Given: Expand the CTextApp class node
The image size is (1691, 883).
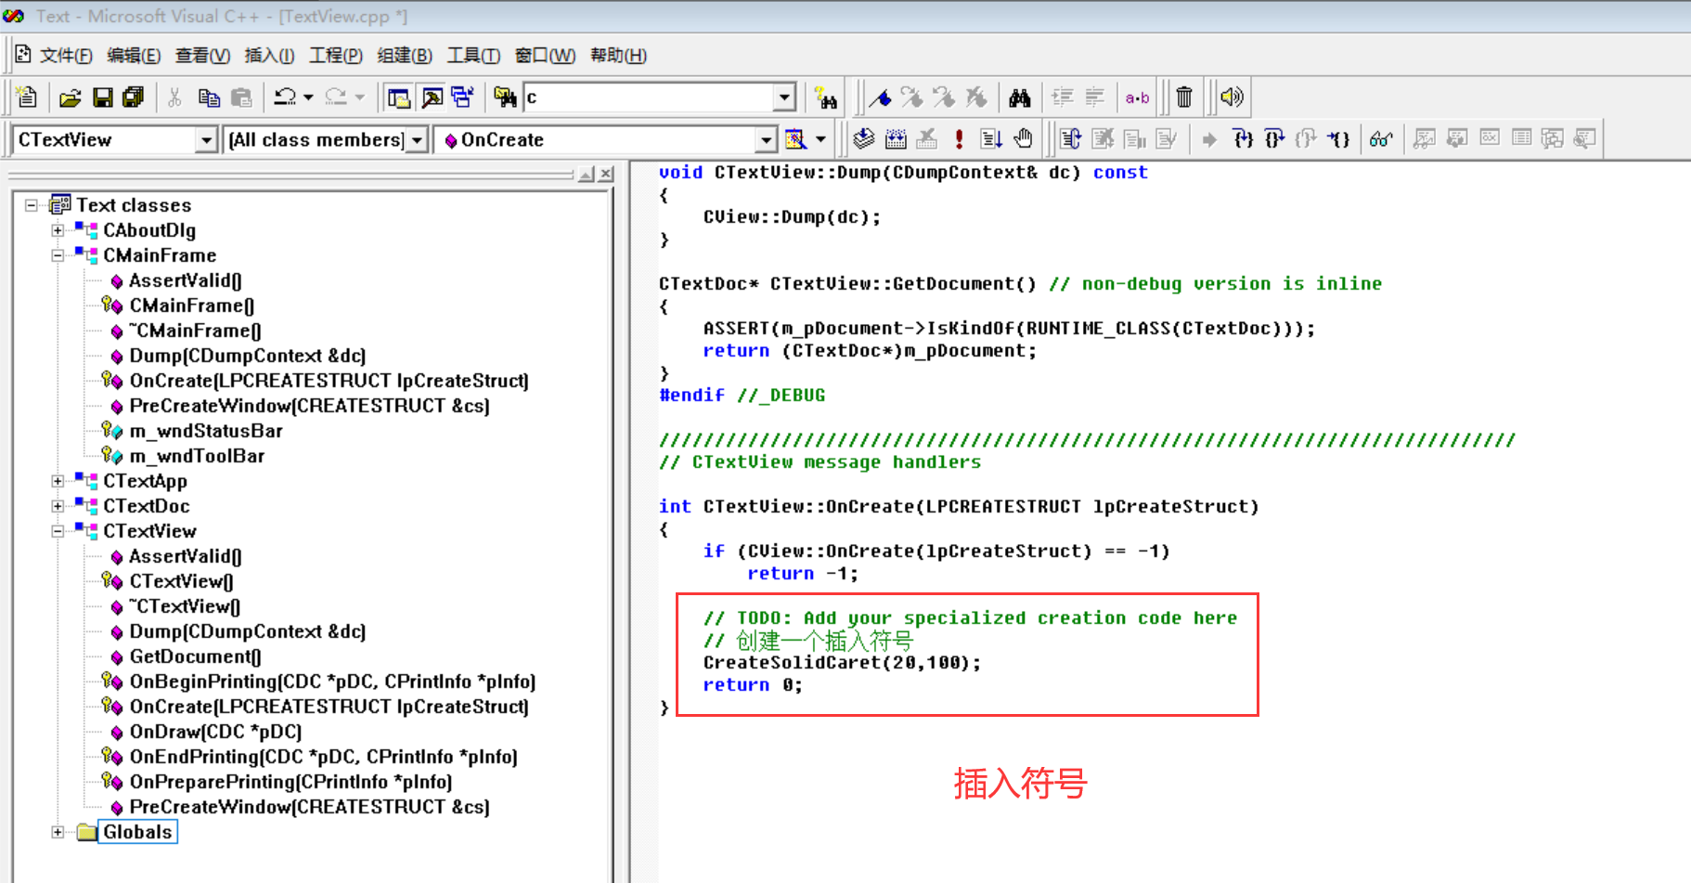Looking at the screenshot, I should 58,481.
